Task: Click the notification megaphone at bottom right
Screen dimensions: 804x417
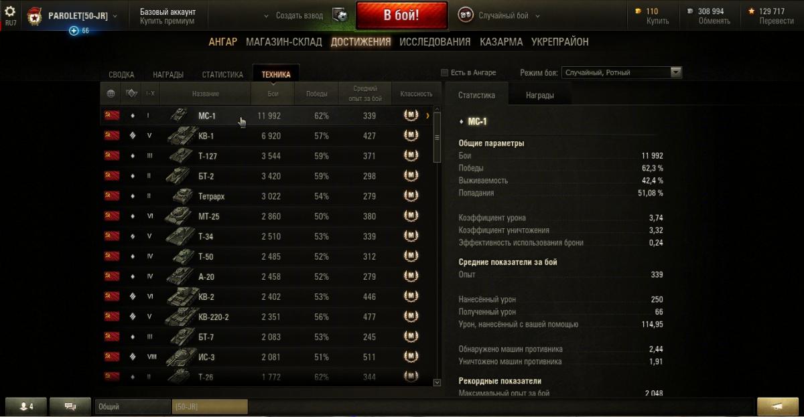Action: point(777,406)
